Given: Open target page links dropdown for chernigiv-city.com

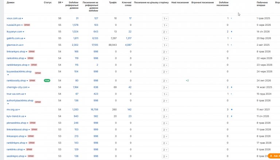Looking at the screenshot, I should tap(166, 87).
